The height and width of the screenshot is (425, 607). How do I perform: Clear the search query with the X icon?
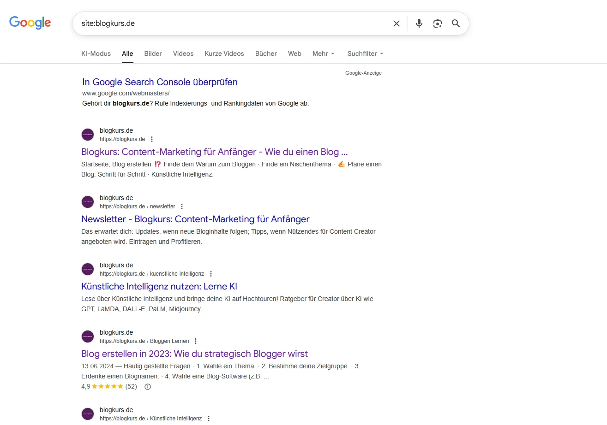(x=396, y=23)
